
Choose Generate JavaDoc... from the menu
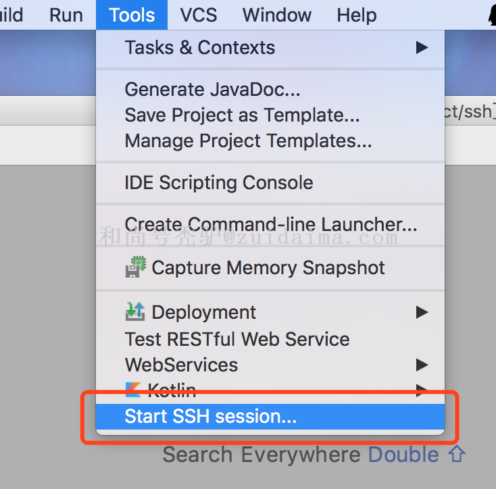[212, 89]
